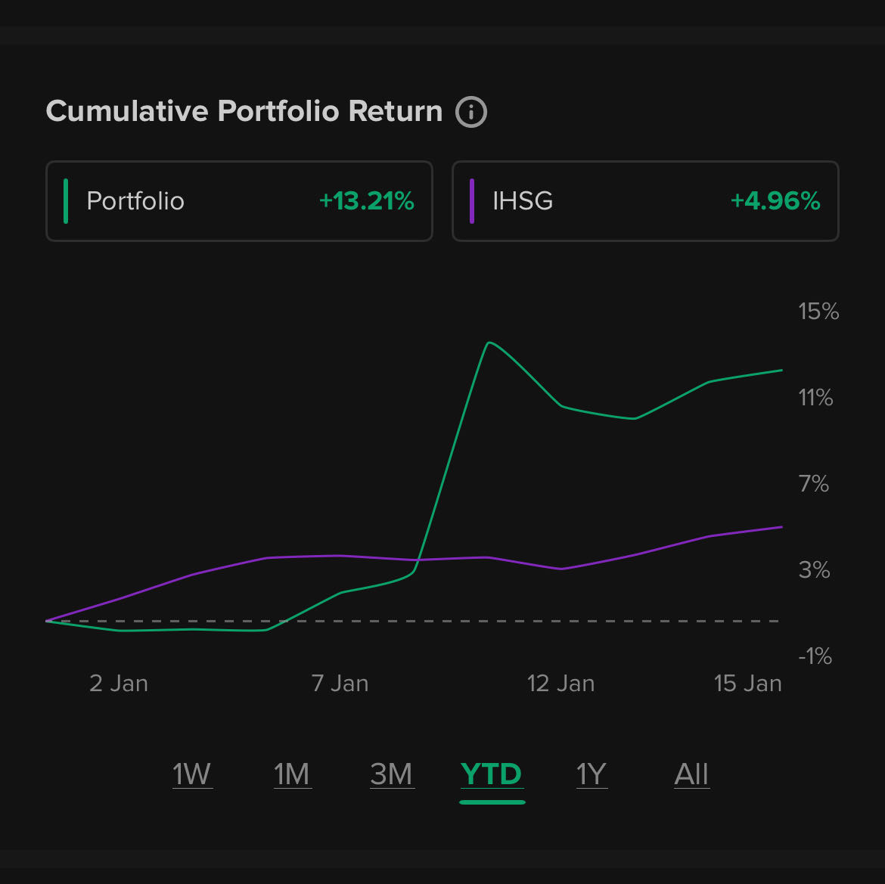Tap the right end of the purple IHSG line
Image resolution: width=885 pixels, height=884 pixels.
[781, 527]
